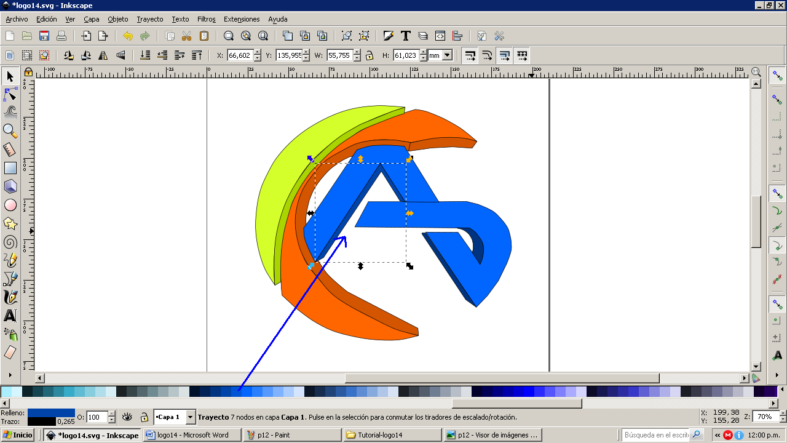
Task: Toggle moving gradients with object
Action: (x=505, y=55)
